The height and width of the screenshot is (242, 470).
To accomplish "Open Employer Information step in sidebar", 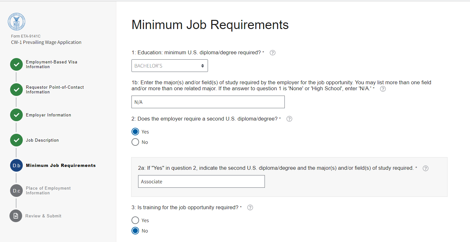I will pyautogui.click(x=48, y=115).
